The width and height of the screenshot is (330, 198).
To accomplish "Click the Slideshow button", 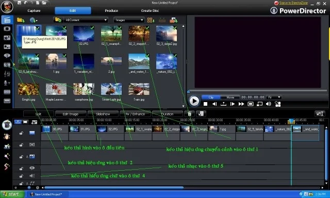I will click(103, 114).
